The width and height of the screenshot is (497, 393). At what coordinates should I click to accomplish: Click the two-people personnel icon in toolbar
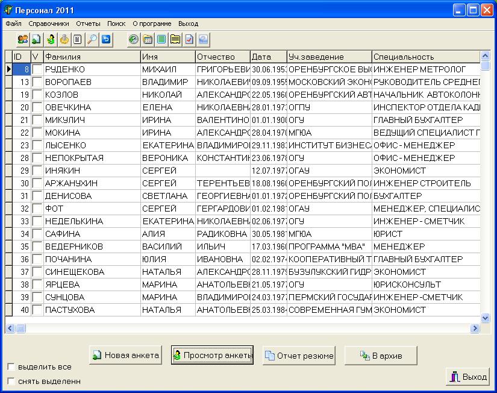coord(22,40)
